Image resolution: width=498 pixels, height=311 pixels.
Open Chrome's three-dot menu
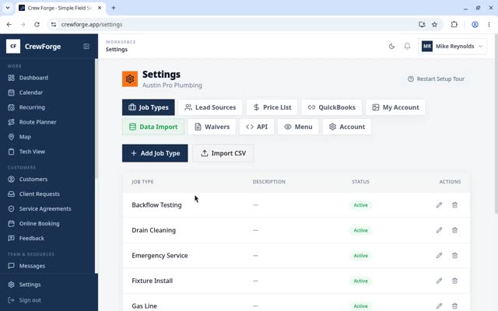tap(489, 24)
